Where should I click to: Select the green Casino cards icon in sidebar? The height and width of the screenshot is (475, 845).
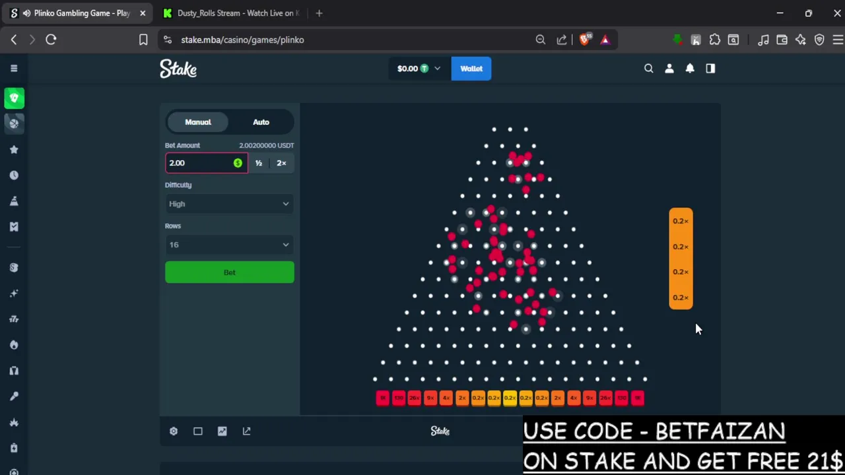tap(14, 98)
